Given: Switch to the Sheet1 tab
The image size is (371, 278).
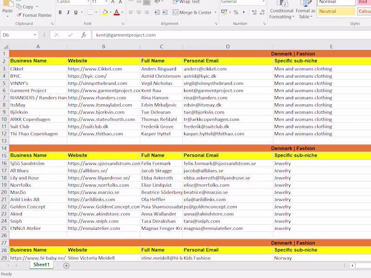Looking at the screenshot, I should (41, 265).
